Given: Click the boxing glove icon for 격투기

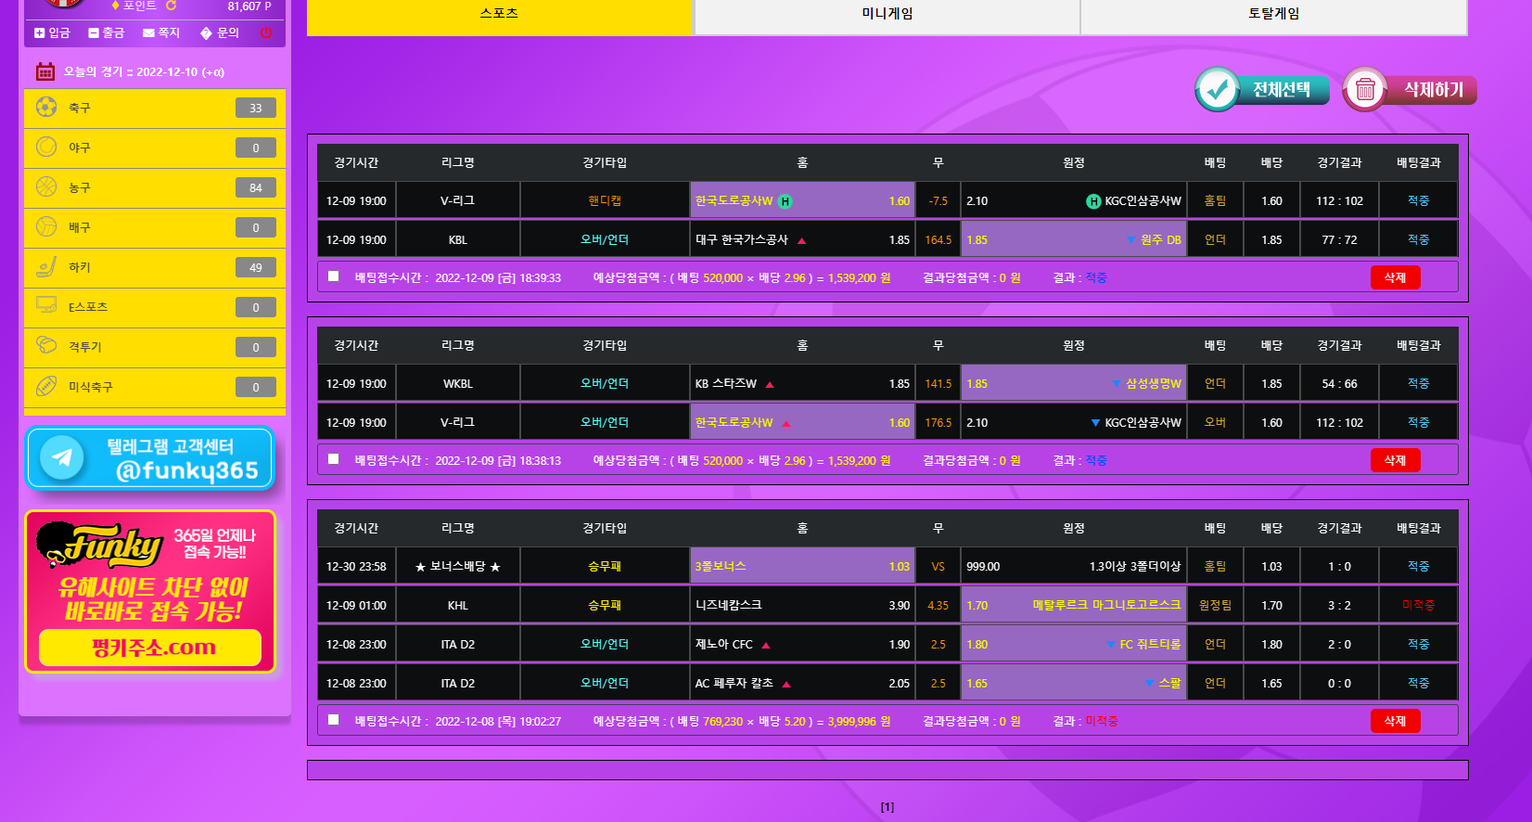Looking at the screenshot, I should pos(46,345).
